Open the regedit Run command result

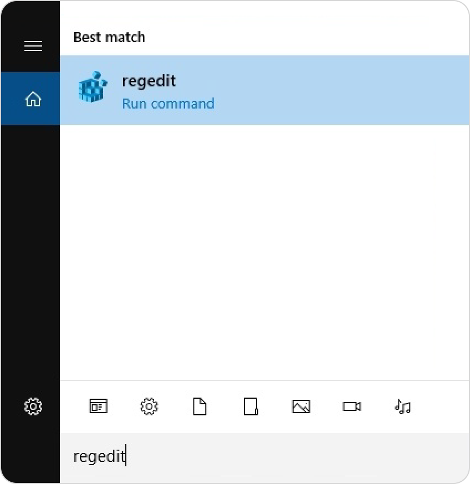coord(264,90)
